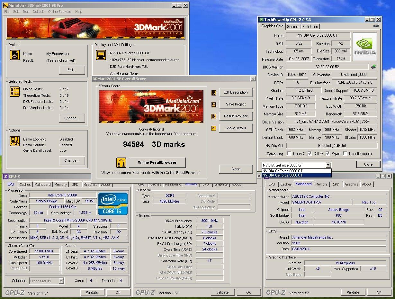Click the Options section icon in 3DMark
This screenshot has width=395, height=299.
point(15,141)
